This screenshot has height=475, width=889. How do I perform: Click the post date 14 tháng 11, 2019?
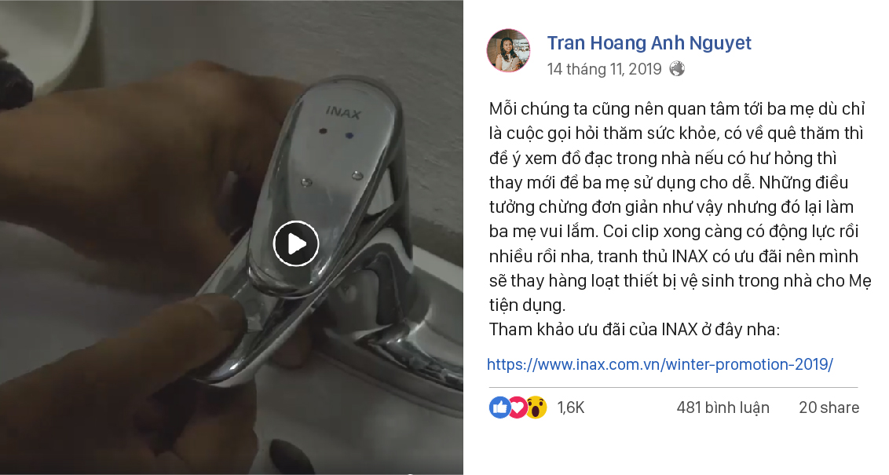point(605,69)
